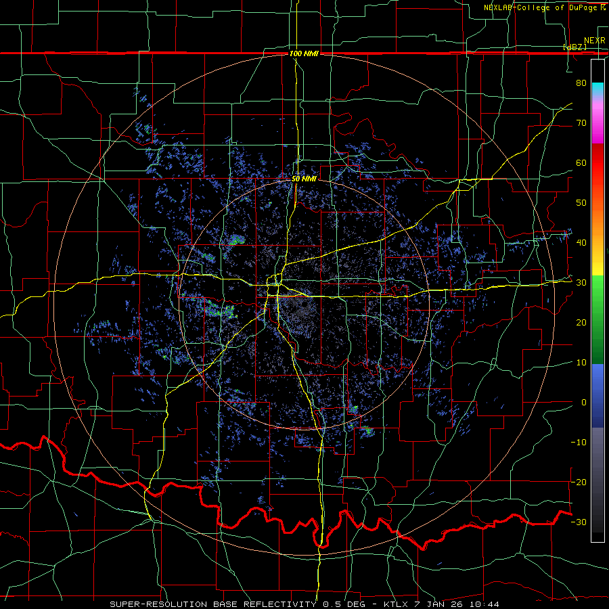609x609 pixels.
Task: Click the 50 value on the dBZ scale
Action: (x=581, y=203)
